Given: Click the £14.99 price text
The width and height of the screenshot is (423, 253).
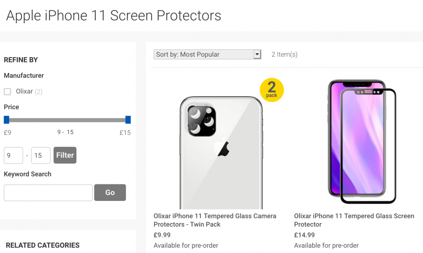Looking at the screenshot, I should 304,235.
